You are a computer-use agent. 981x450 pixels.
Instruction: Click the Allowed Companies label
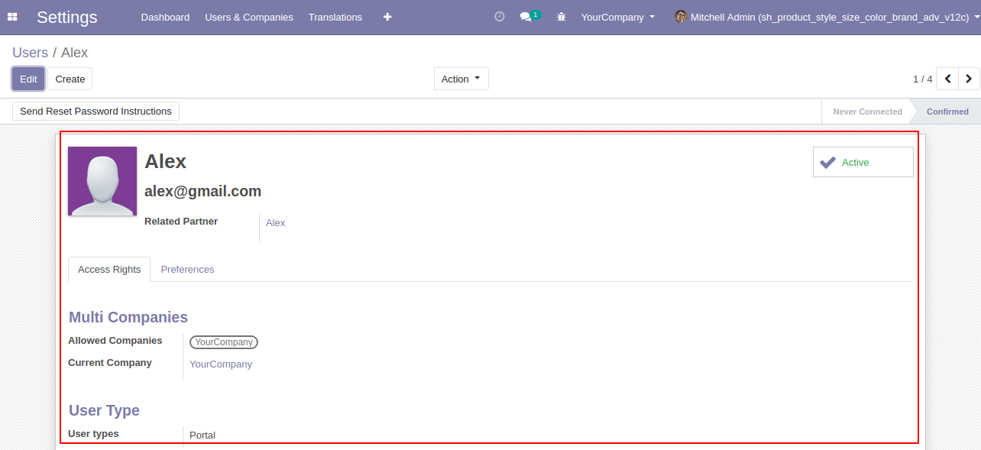tap(115, 341)
